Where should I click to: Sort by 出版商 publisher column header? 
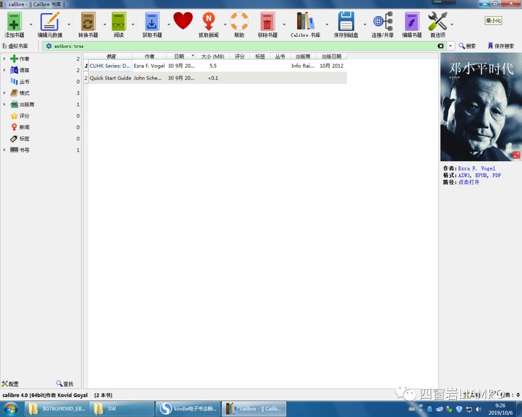303,56
